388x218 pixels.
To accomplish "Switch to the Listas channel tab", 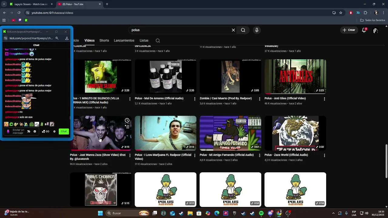I will 144,41.
